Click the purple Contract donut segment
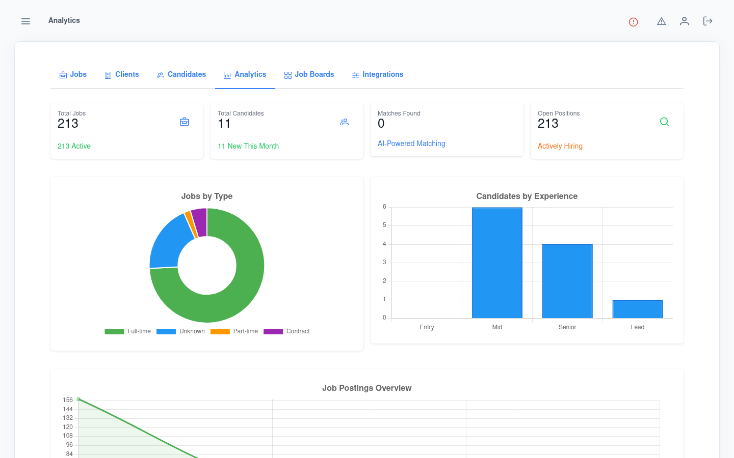The width and height of the screenshot is (734, 458). (x=200, y=222)
